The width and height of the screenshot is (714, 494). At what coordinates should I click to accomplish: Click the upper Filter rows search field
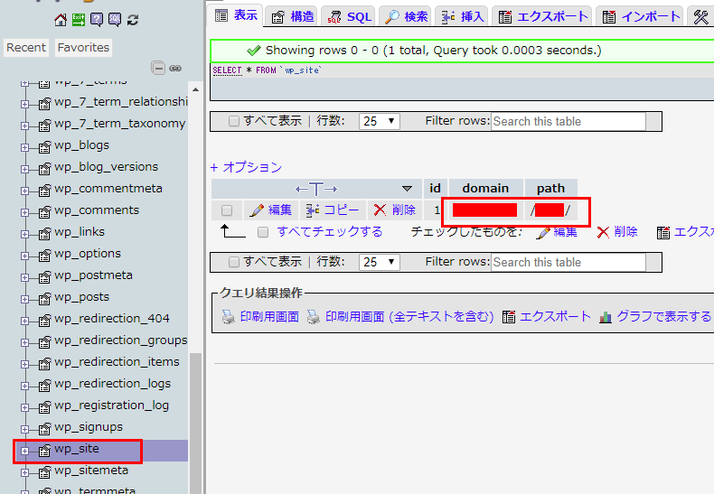[x=568, y=121]
